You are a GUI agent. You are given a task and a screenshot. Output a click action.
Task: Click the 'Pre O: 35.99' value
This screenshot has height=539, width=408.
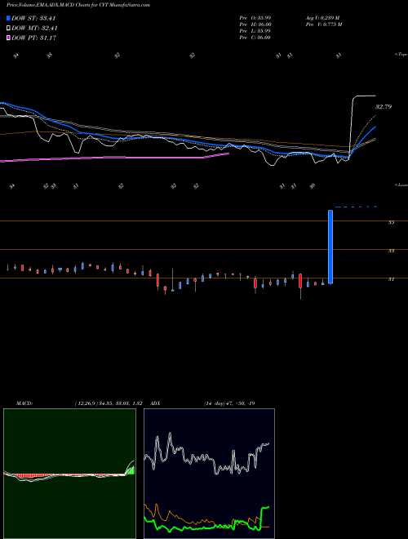point(255,18)
